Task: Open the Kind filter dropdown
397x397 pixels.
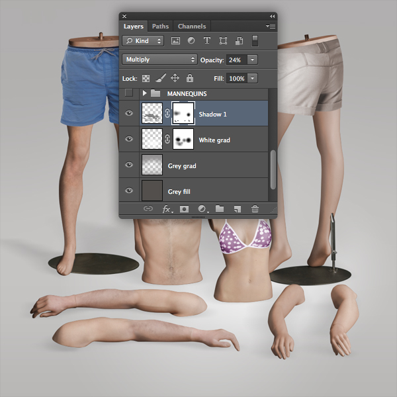Action: tap(143, 41)
